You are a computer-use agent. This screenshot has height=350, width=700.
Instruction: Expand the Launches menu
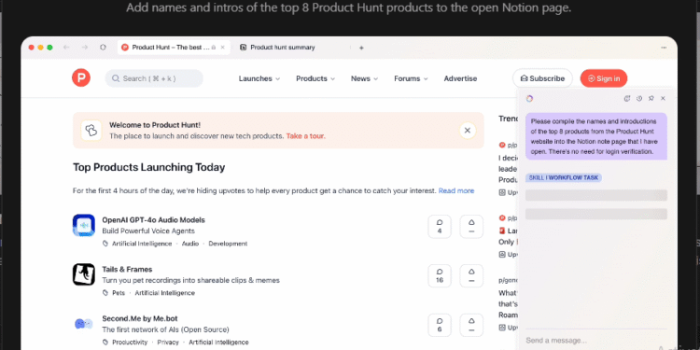pyautogui.click(x=259, y=78)
